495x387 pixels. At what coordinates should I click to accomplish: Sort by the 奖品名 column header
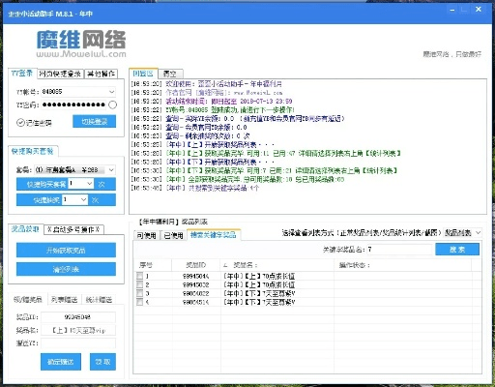277,265
